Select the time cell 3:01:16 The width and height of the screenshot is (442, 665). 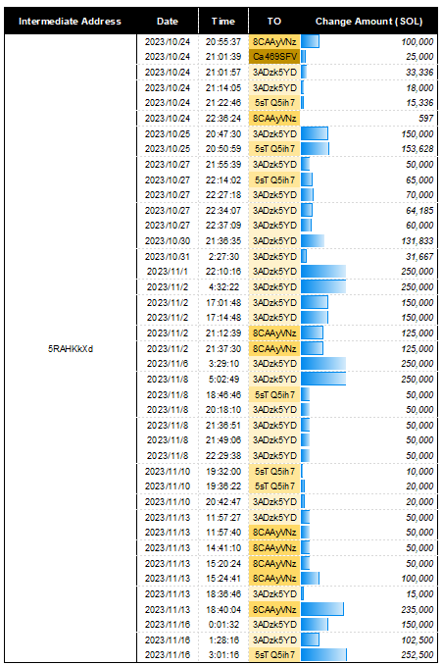[223, 655]
